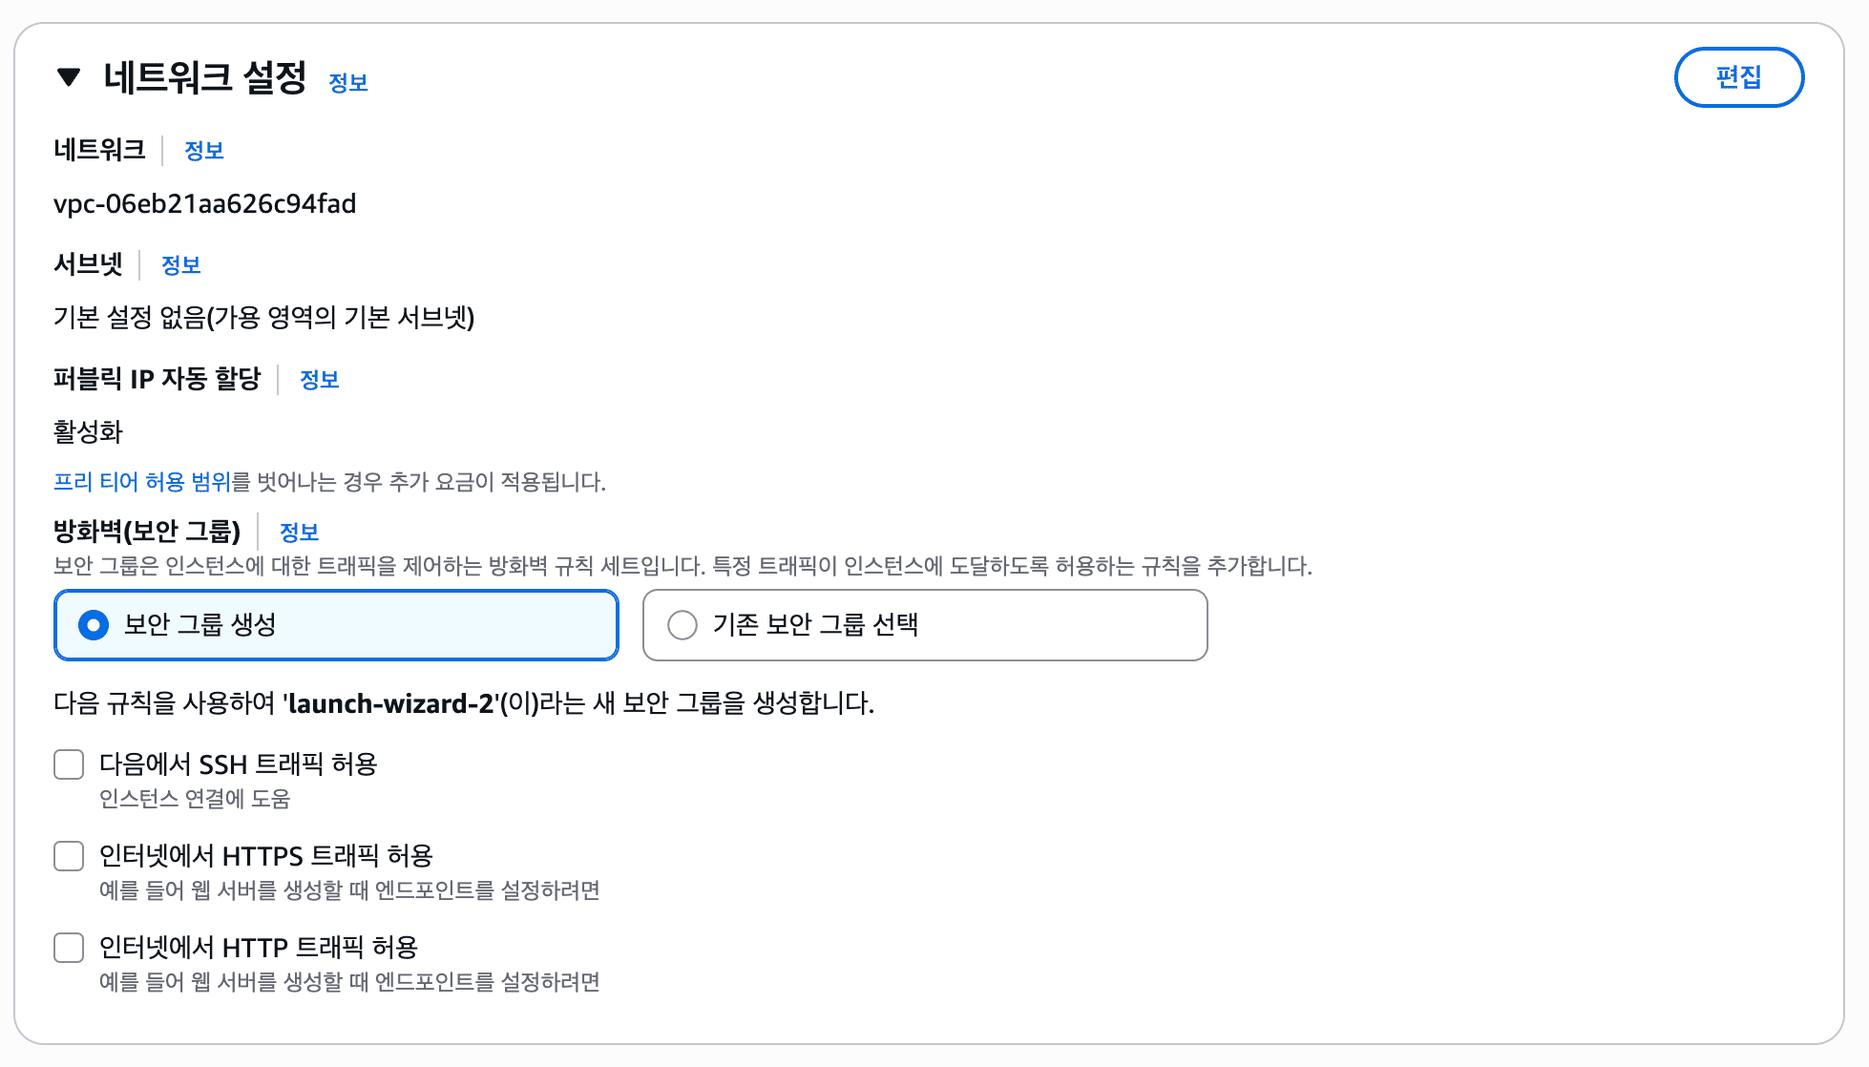Open 정보 link beside 방화벽(보안 그룹)

300,532
